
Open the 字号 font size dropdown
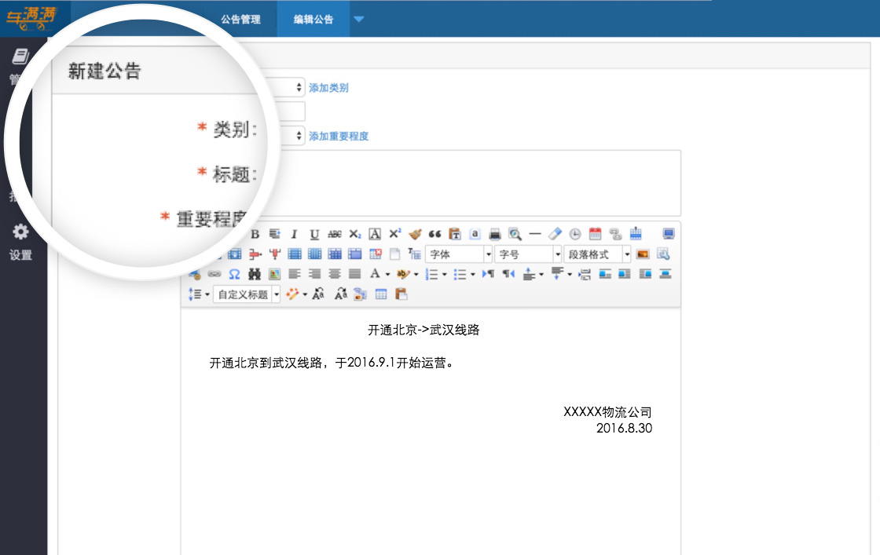pos(528,254)
